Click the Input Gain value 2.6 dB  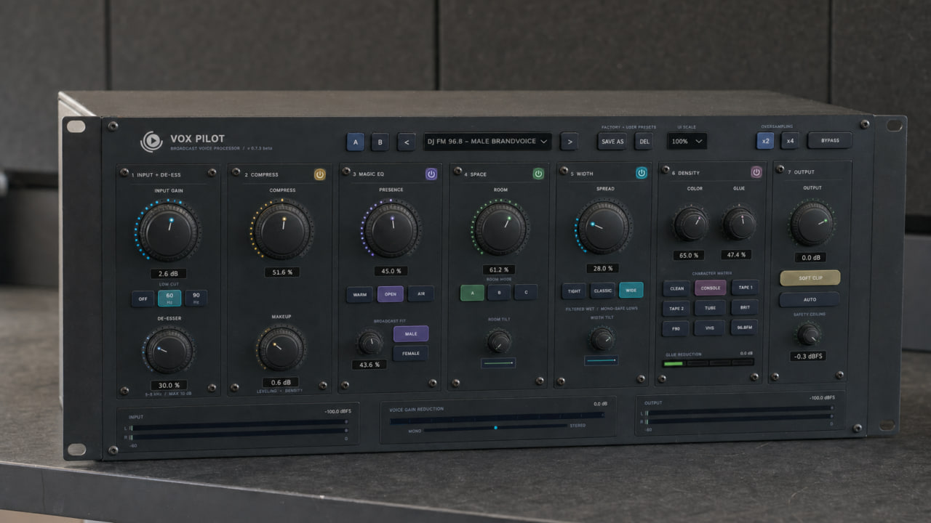[168, 274]
